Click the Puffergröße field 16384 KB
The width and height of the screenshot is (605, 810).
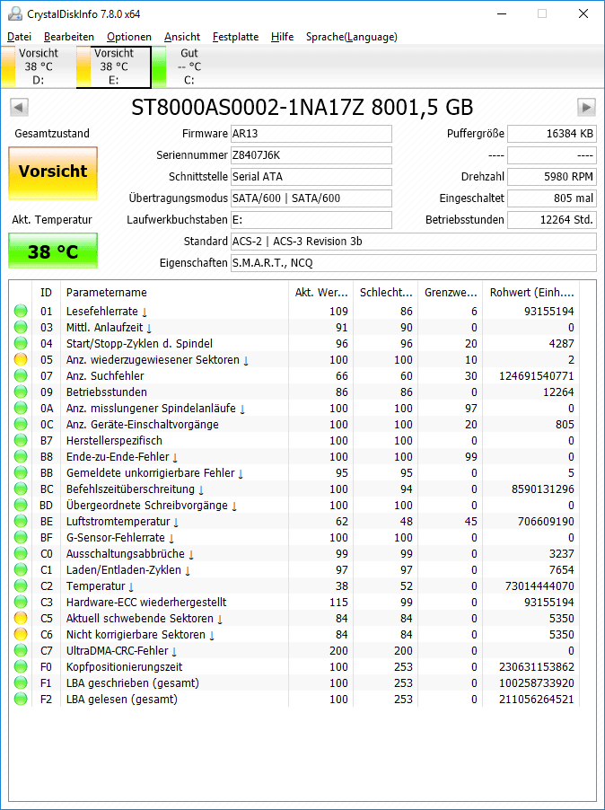pyautogui.click(x=552, y=134)
